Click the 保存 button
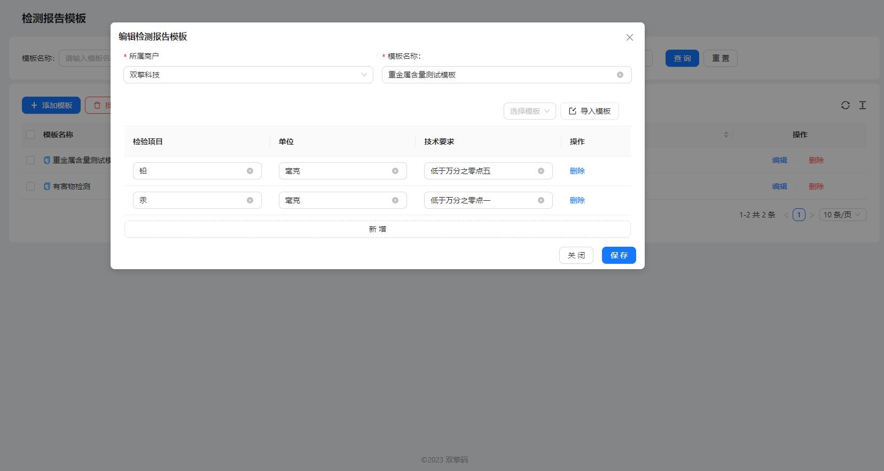Viewport: 884px width, 471px height. pyautogui.click(x=619, y=255)
